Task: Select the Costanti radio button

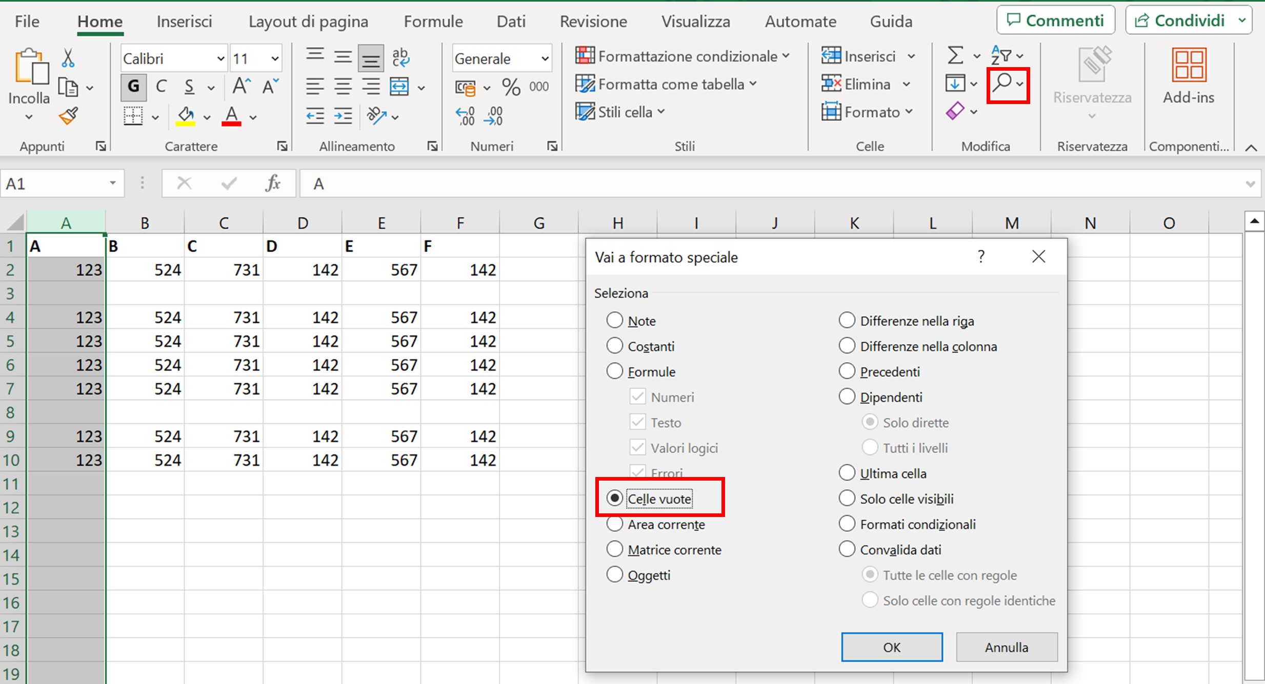Action: (x=614, y=346)
